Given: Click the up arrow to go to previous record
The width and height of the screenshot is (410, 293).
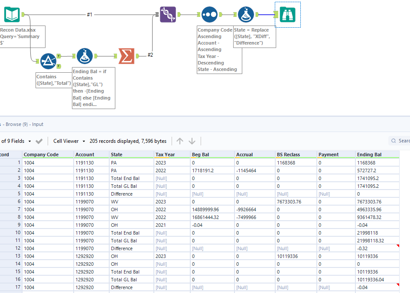Looking at the screenshot, I should tap(179, 141).
